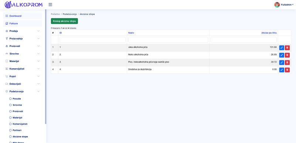296x143 pixels.
Task: Edit the Sredstva za dezinfekciju row
Action: 282,70
